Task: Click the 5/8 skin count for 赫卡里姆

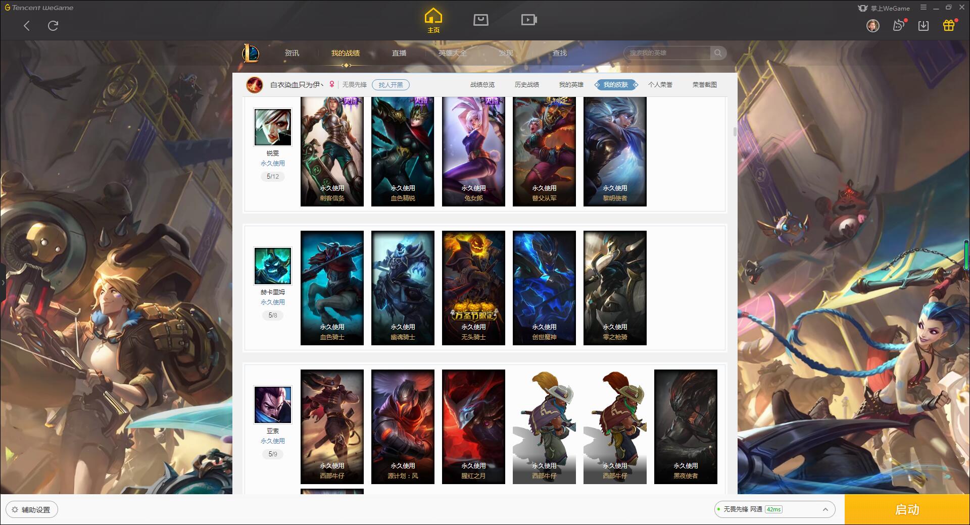Action: click(273, 315)
